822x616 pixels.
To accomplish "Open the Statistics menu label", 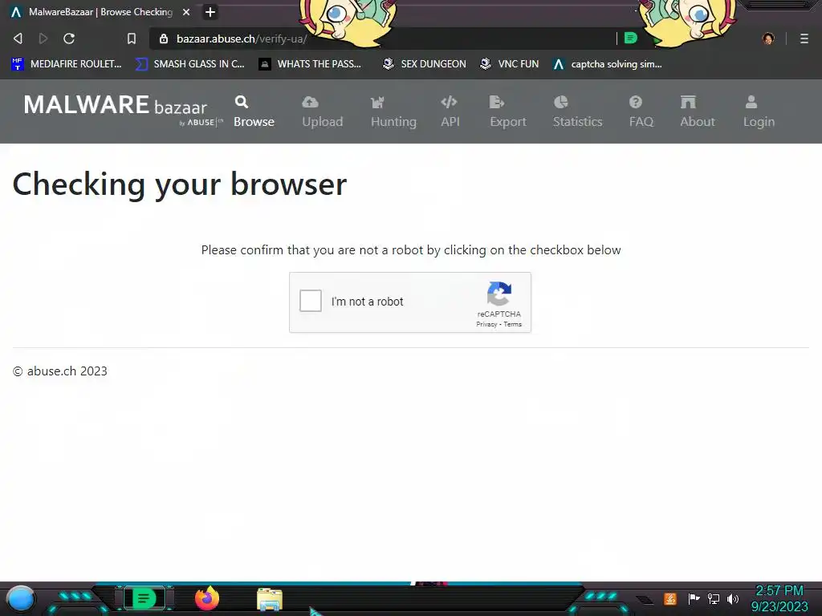I will [x=578, y=122].
